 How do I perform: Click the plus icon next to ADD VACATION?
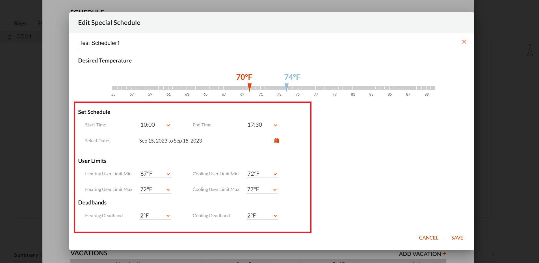444,254
